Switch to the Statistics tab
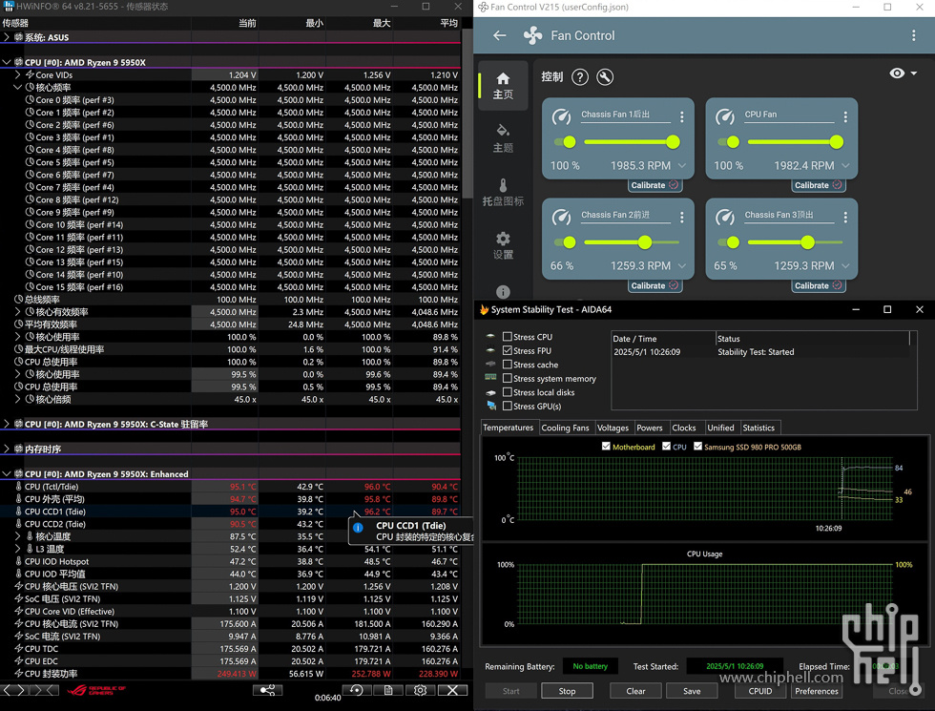 [x=758, y=428]
